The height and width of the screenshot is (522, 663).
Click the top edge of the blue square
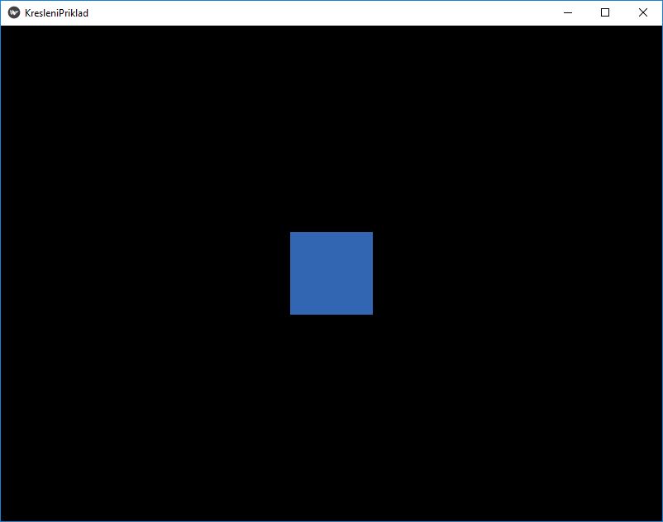[x=331, y=234]
